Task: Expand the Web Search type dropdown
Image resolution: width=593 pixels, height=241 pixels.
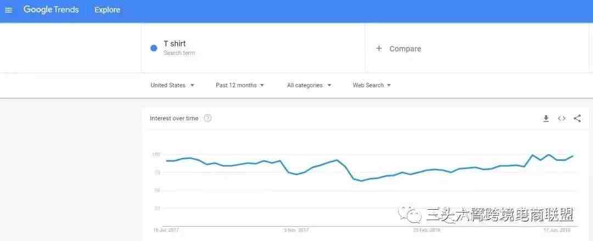Action: pos(372,85)
